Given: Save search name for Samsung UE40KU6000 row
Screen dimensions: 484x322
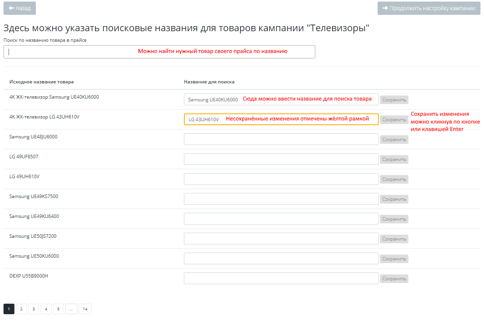Looking at the screenshot, I should [x=394, y=100].
